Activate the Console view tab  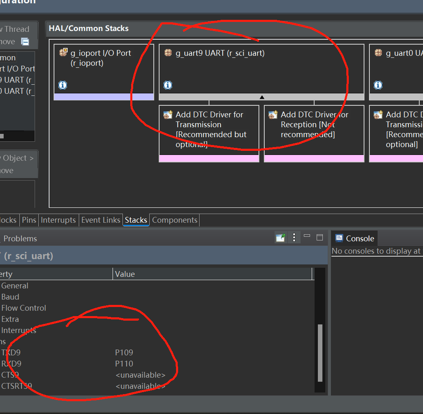pos(355,238)
